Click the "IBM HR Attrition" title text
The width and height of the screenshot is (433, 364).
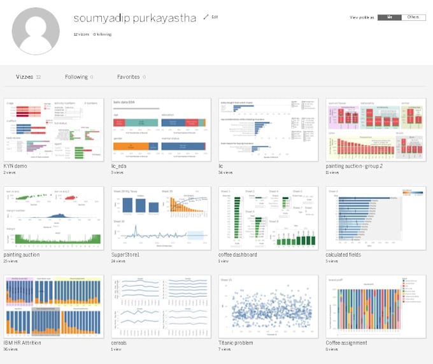22,343
